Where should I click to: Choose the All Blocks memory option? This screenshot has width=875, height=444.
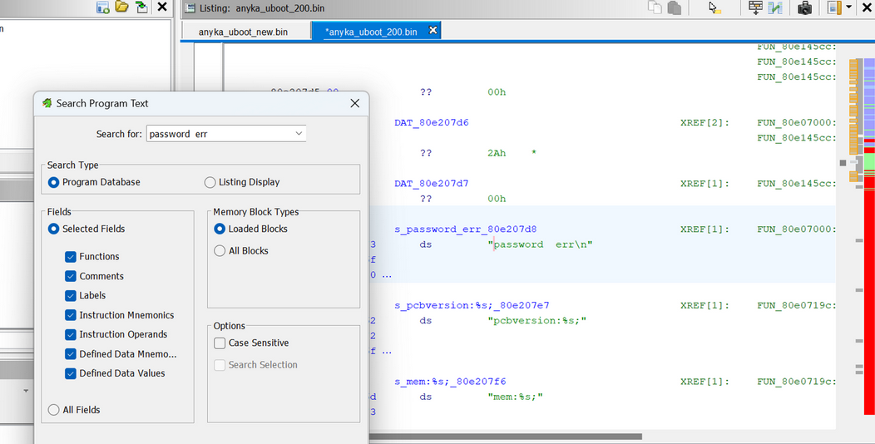220,250
